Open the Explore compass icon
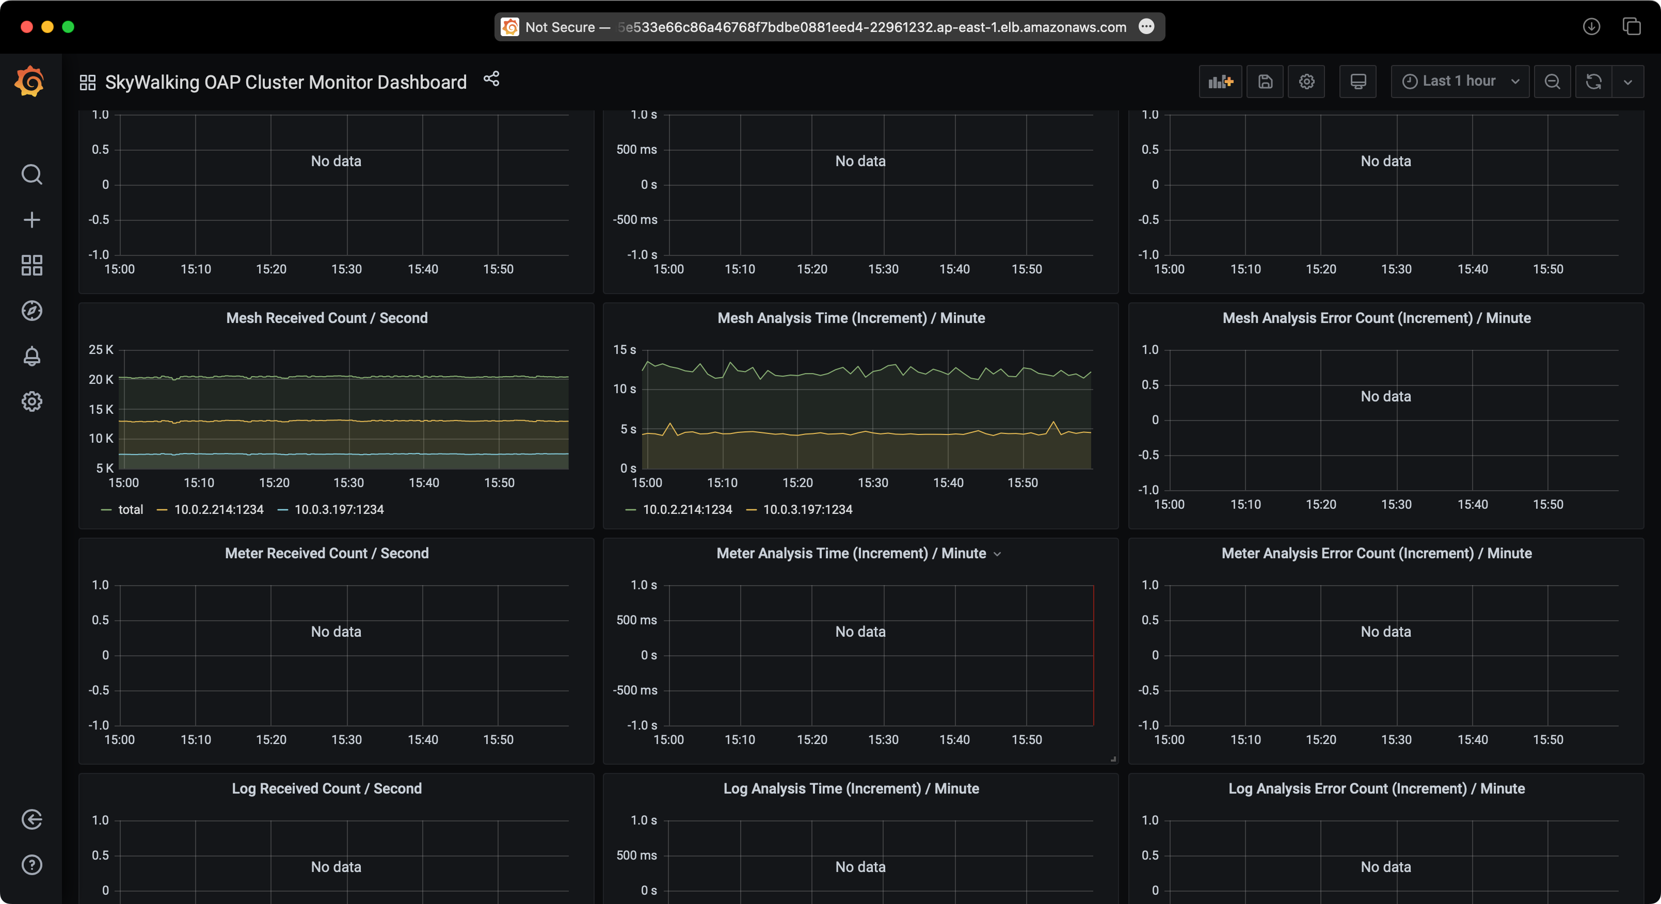The height and width of the screenshot is (904, 1661). point(31,311)
